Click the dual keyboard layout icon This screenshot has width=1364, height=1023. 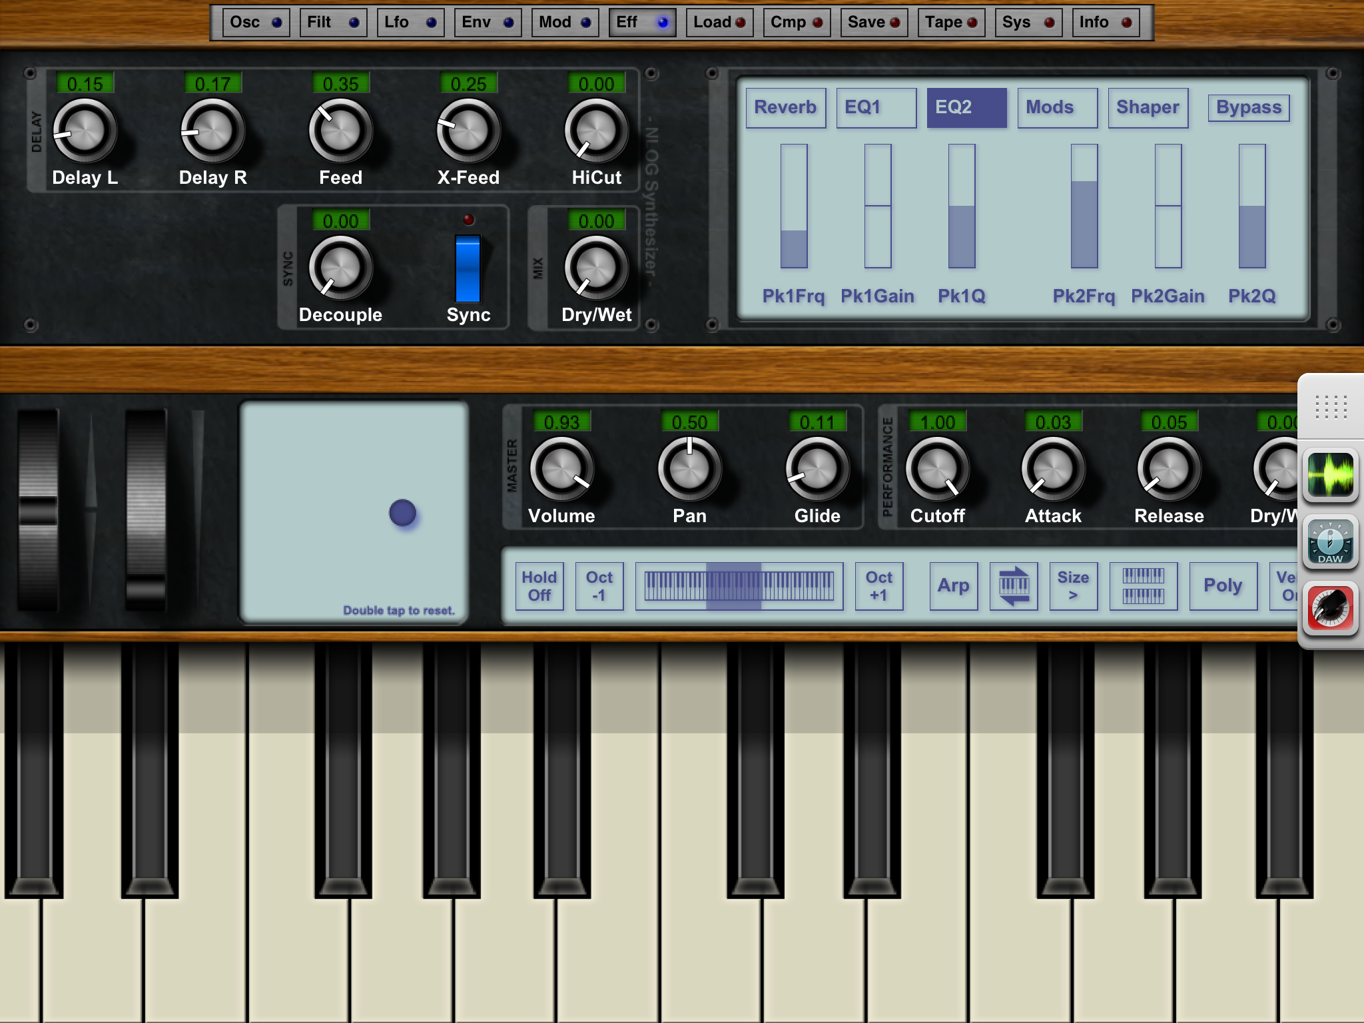tap(1144, 586)
